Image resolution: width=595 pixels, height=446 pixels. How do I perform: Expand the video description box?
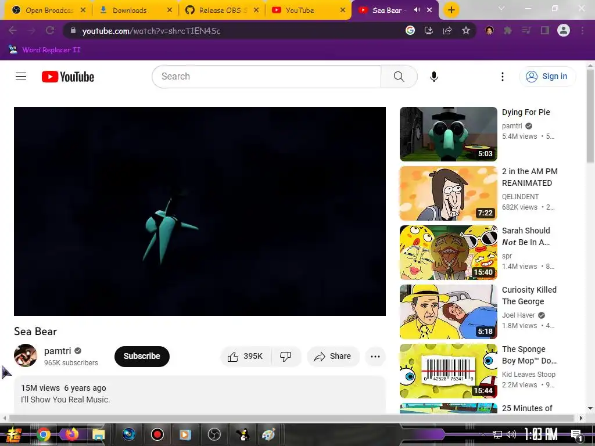[200, 394]
